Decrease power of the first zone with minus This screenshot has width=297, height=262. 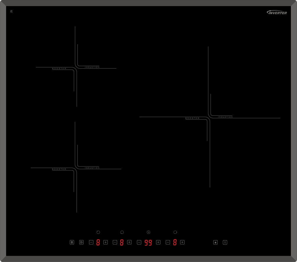click(x=91, y=242)
